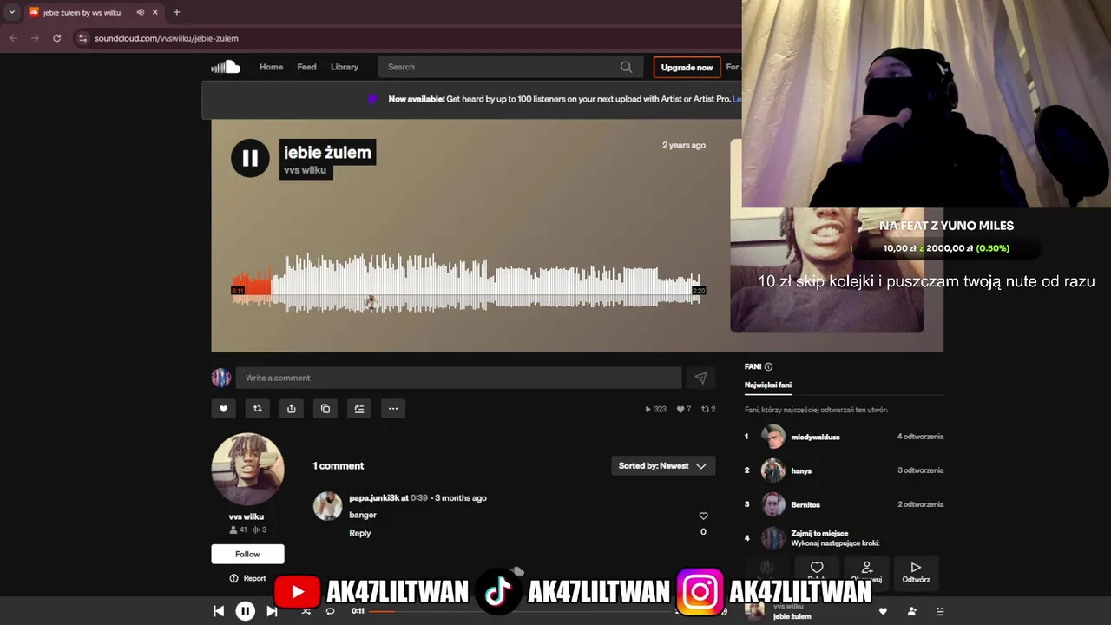Pause playback in bottom player bar
1111x625 pixels.
coord(246,611)
